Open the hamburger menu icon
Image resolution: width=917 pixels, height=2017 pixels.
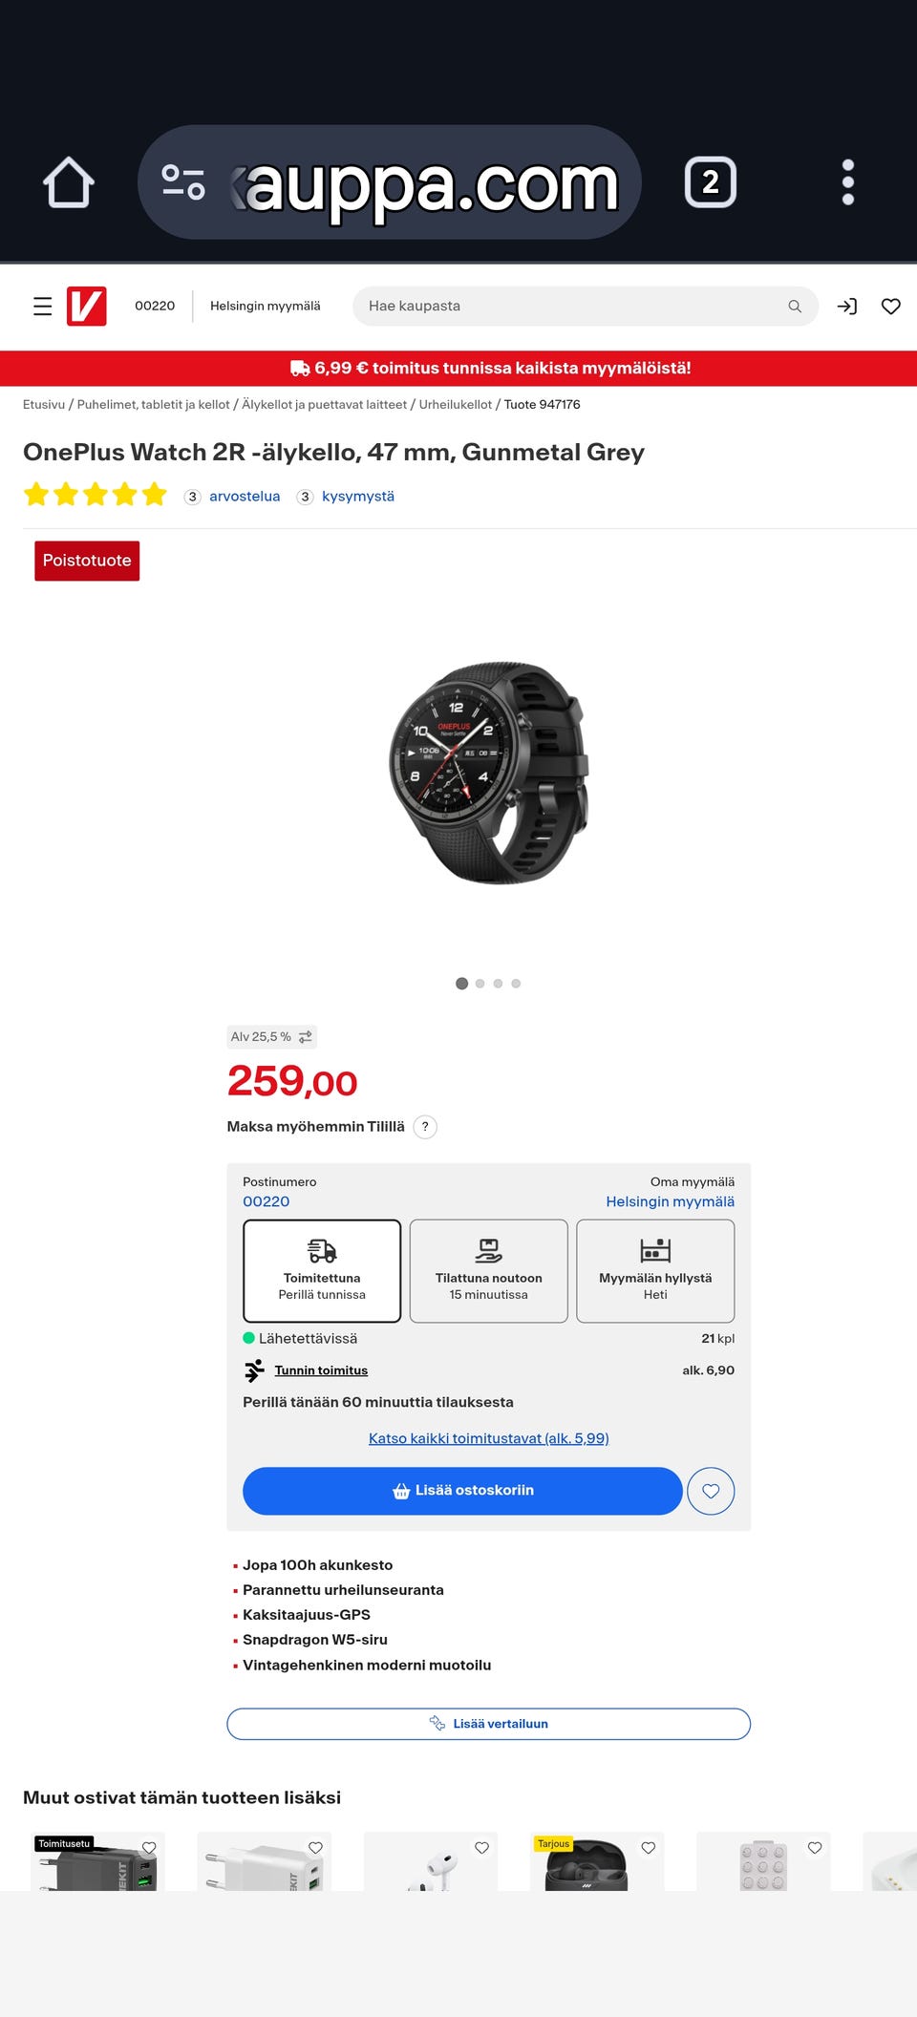click(42, 307)
